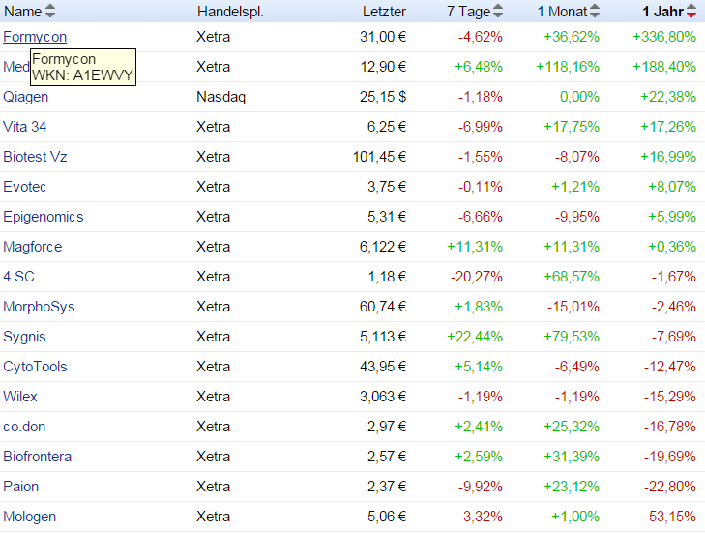Click the Nasdaq exchange cell for Qiagen
705x533 pixels.
pyautogui.click(x=217, y=97)
